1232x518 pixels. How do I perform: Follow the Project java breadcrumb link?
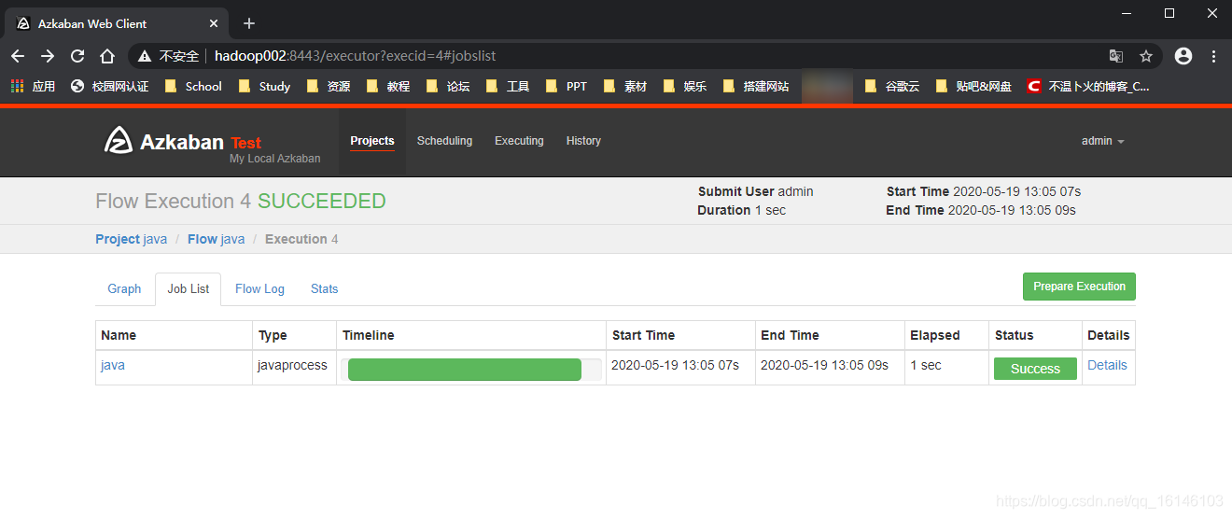tap(131, 239)
